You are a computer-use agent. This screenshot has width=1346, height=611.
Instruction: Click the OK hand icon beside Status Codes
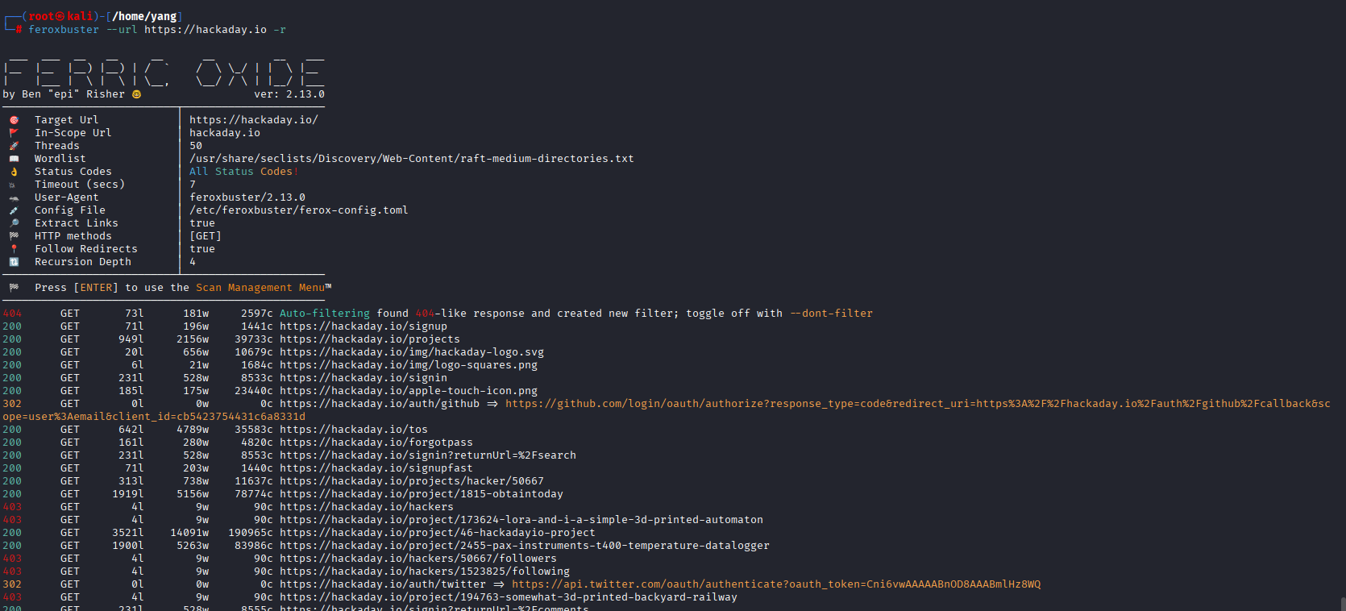tap(14, 172)
